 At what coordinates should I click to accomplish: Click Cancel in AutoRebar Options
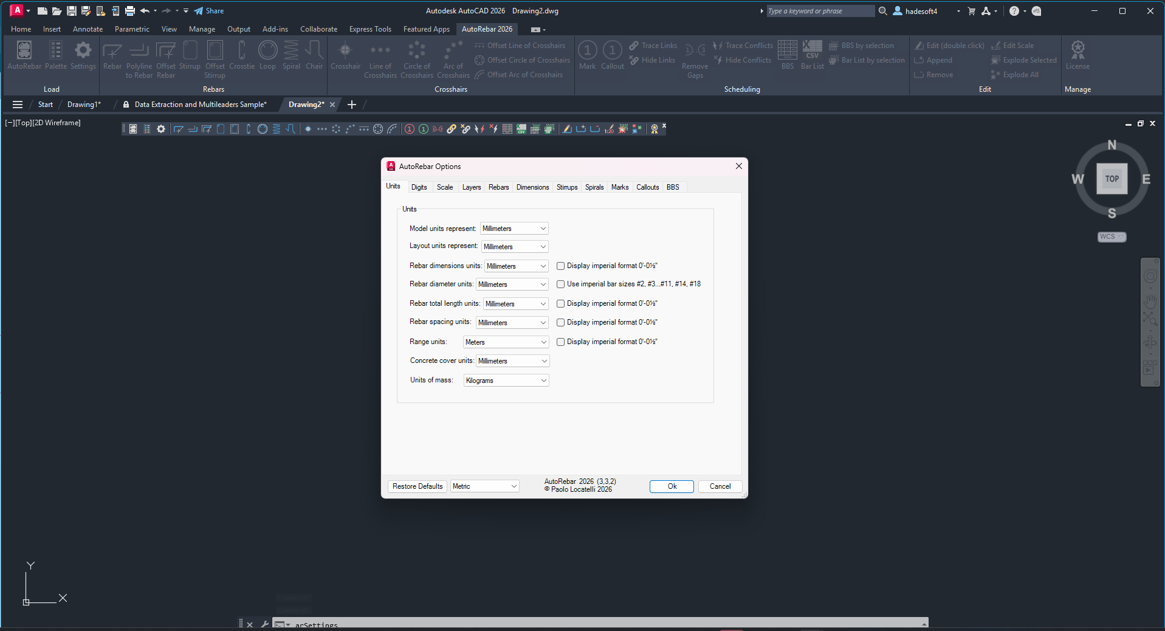(720, 486)
